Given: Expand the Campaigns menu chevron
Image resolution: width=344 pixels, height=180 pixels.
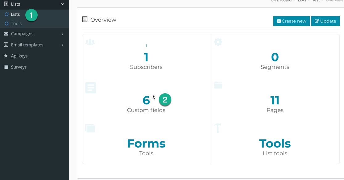Looking at the screenshot, I should [x=62, y=34].
